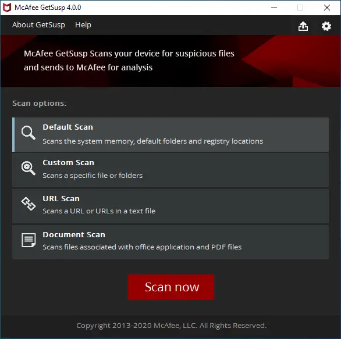The image size is (341, 339).
Task: Click the URL Scan chain-link icon
Action: pos(29,204)
